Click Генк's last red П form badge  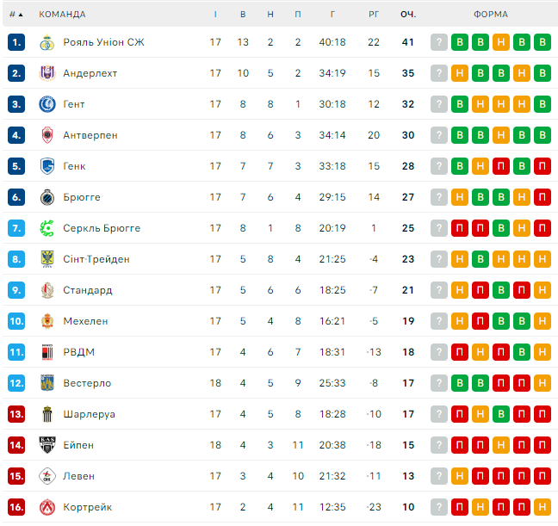tap(542, 166)
